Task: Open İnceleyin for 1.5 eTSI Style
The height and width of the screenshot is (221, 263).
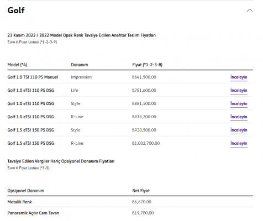Action: 239,130
